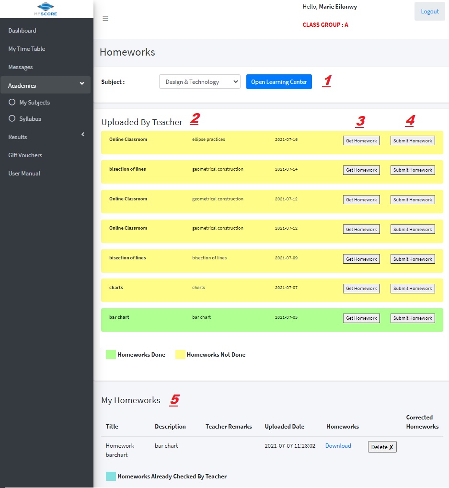Click date '2021-07-14'

coord(286,169)
